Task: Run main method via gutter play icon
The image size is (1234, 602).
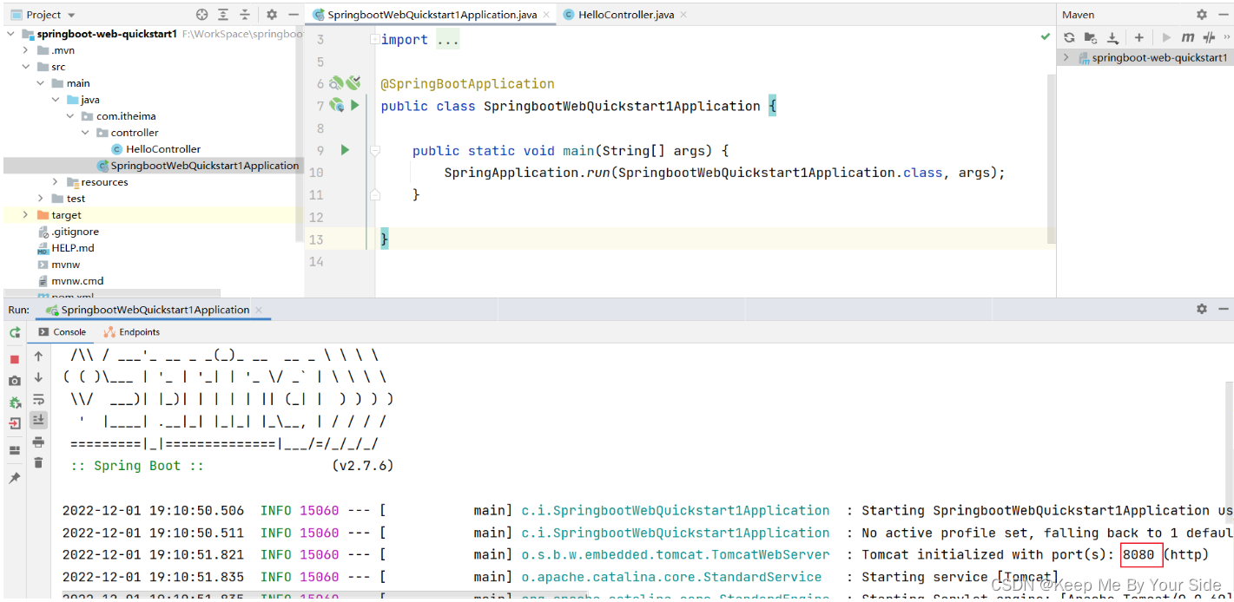Action: 344,149
